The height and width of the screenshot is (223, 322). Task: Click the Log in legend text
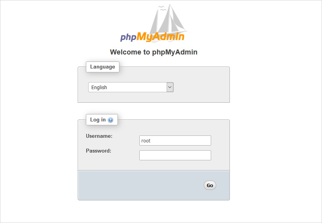click(x=98, y=119)
